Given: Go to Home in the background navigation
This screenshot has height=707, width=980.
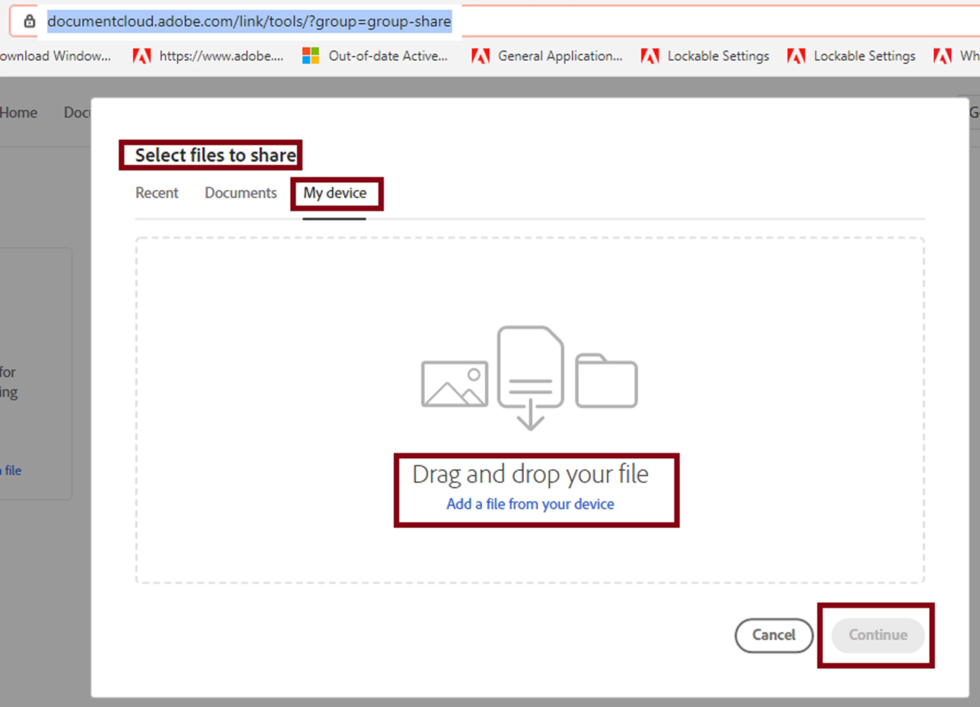Looking at the screenshot, I should (18, 113).
